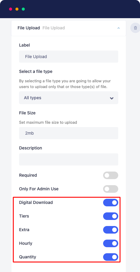Click the trash delete icon
Screen dimensions: 140x272
(x=135, y=28)
